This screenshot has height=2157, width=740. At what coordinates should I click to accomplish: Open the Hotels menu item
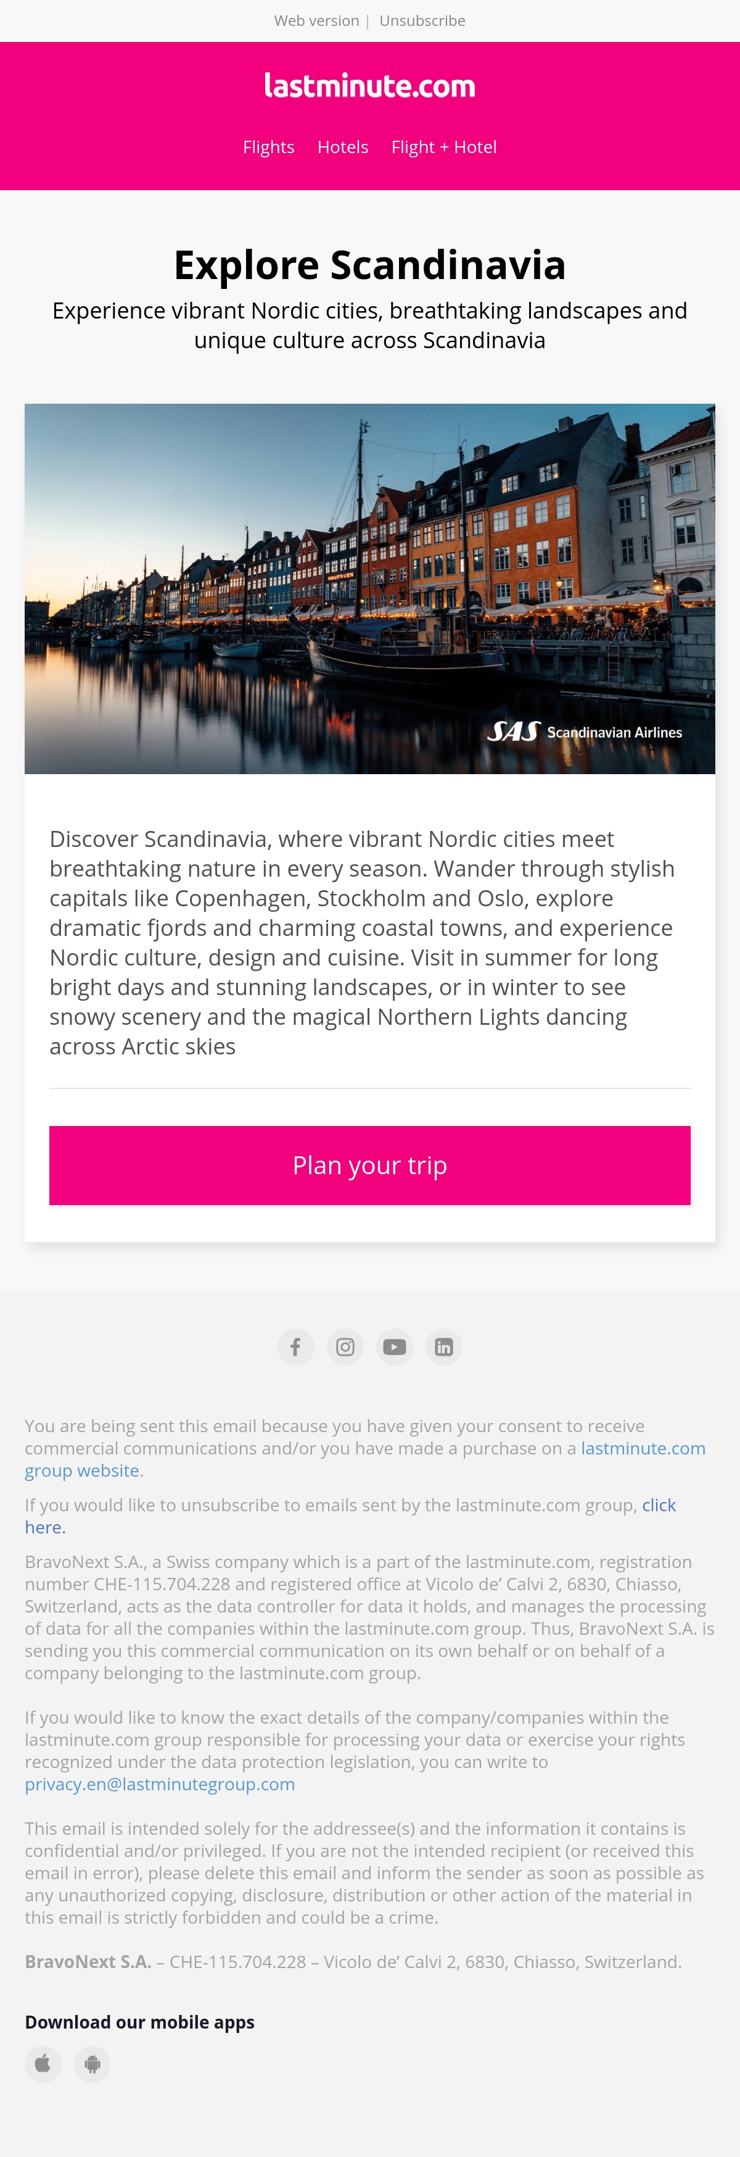343,148
